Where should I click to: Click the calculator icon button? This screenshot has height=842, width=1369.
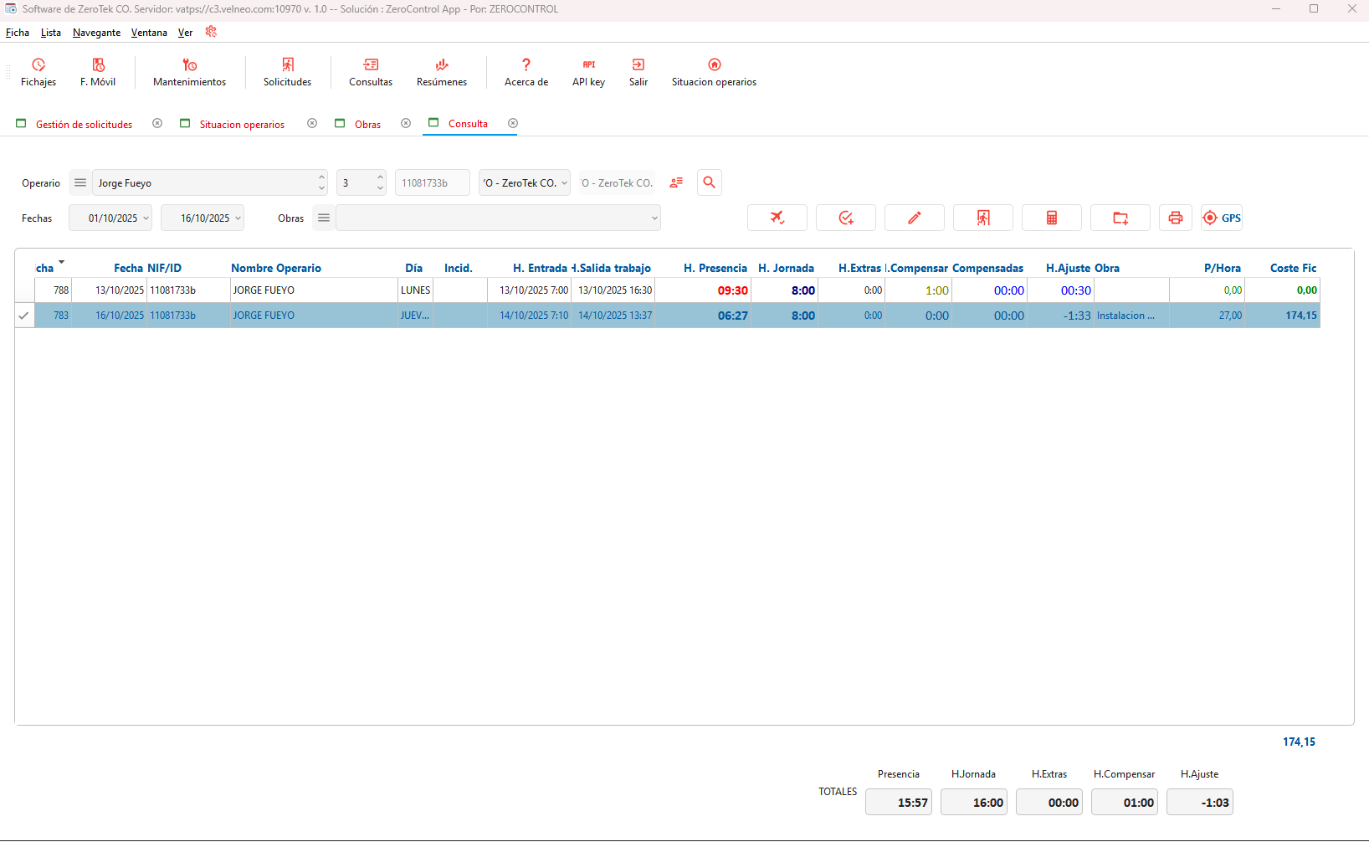[x=1051, y=218]
